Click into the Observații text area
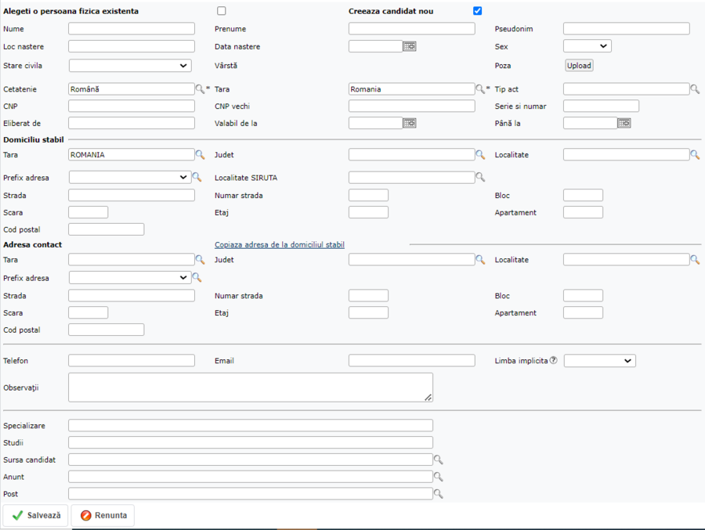Screen dimensions: 705x530 tap(251, 387)
